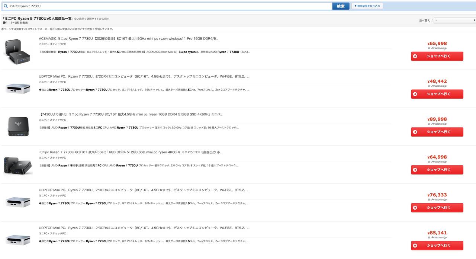This screenshot has height=259, width=476.
Task: Click the funnel icon on 検索結果を絞り込む
Action: (x=355, y=6)
